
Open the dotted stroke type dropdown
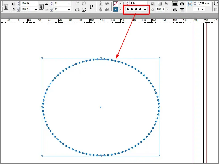point(145,9)
